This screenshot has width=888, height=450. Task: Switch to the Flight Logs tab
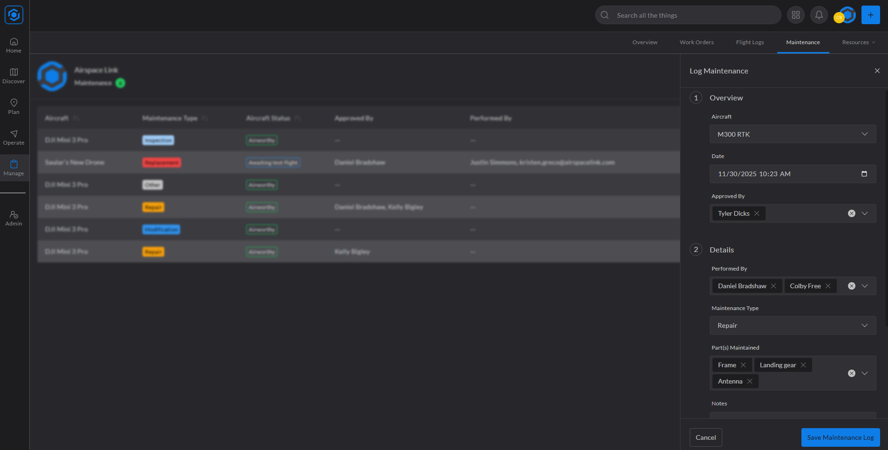point(750,42)
